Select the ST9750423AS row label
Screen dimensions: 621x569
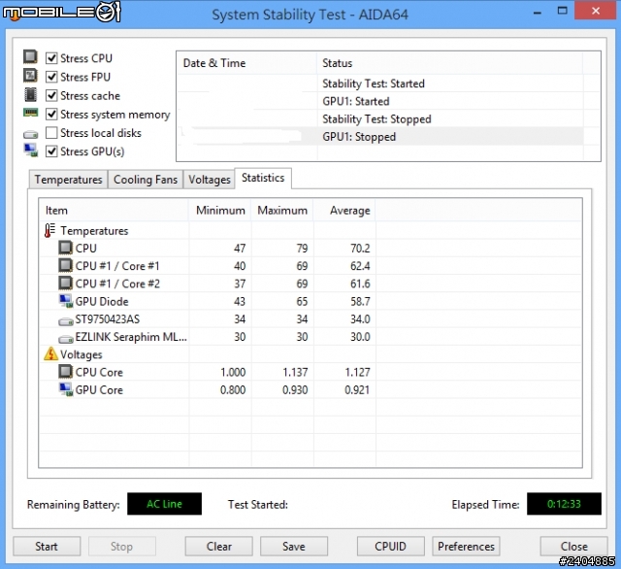click(108, 319)
